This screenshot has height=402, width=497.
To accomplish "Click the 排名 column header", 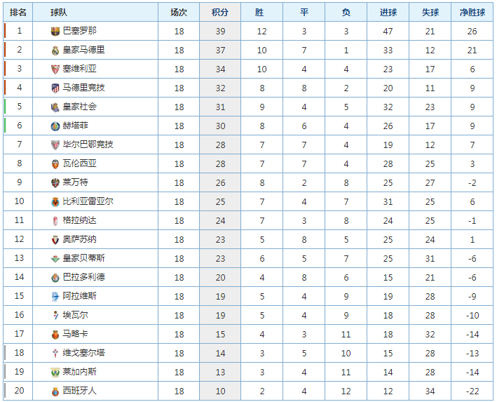I will 19,12.
